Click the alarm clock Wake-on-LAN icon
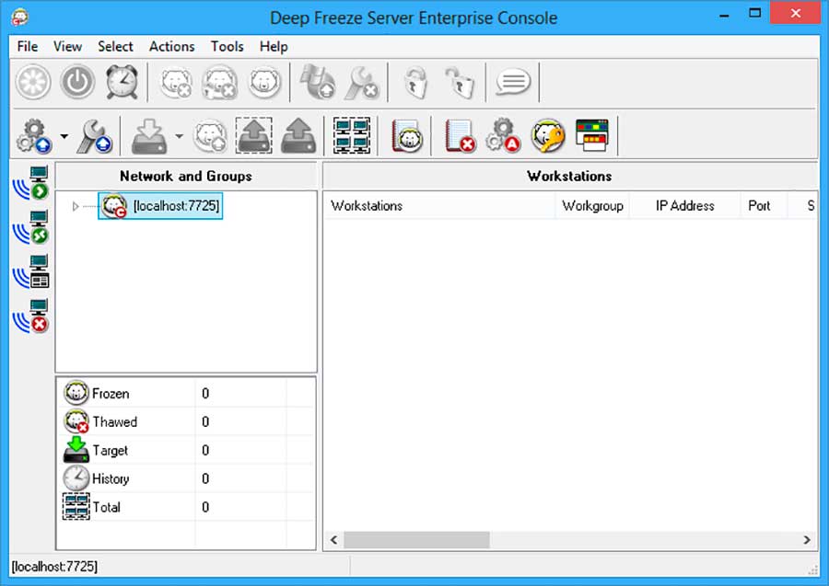 [x=123, y=83]
